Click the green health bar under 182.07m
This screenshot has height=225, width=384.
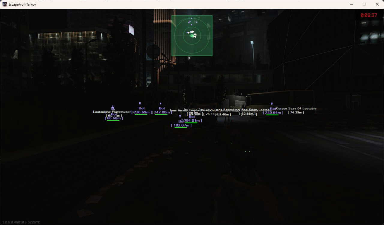coord(181,128)
